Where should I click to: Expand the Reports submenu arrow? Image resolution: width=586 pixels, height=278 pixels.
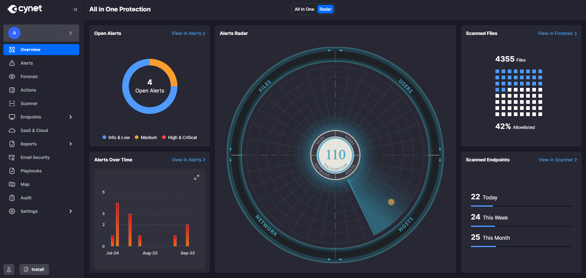point(71,144)
